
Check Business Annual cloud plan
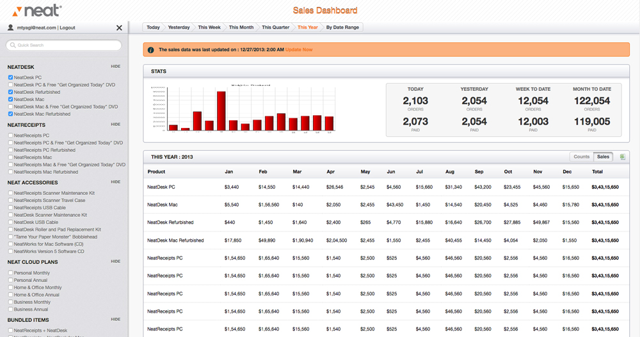(10, 310)
